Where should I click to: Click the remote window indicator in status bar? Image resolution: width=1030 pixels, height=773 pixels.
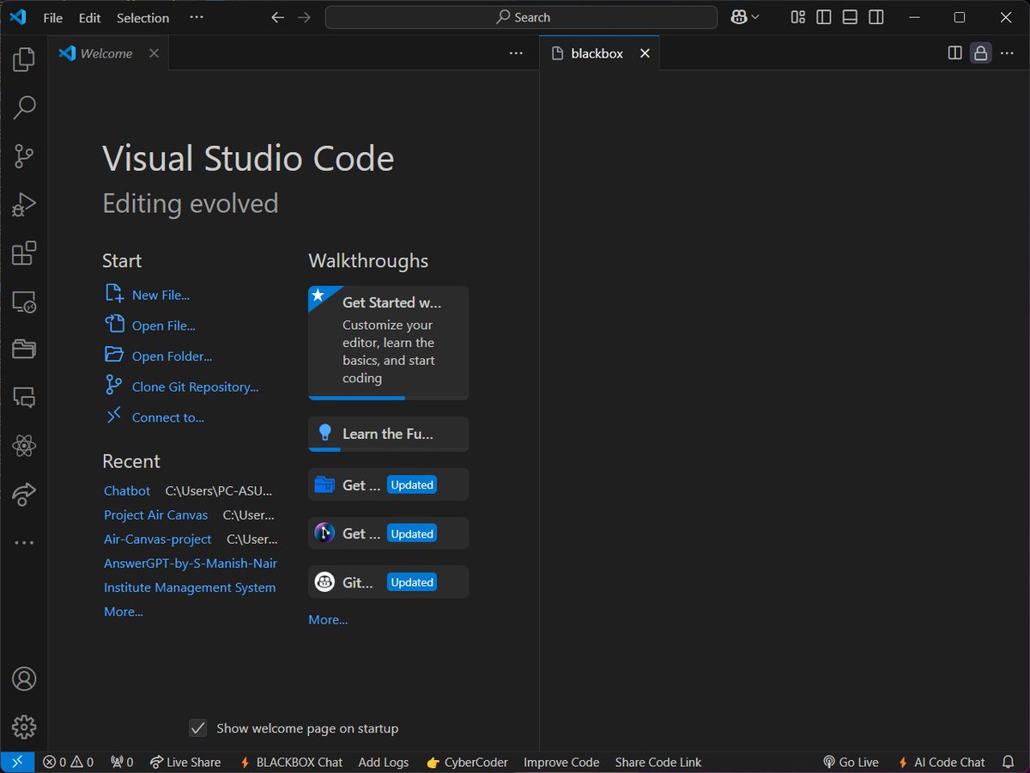pyautogui.click(x=17, y=762)
